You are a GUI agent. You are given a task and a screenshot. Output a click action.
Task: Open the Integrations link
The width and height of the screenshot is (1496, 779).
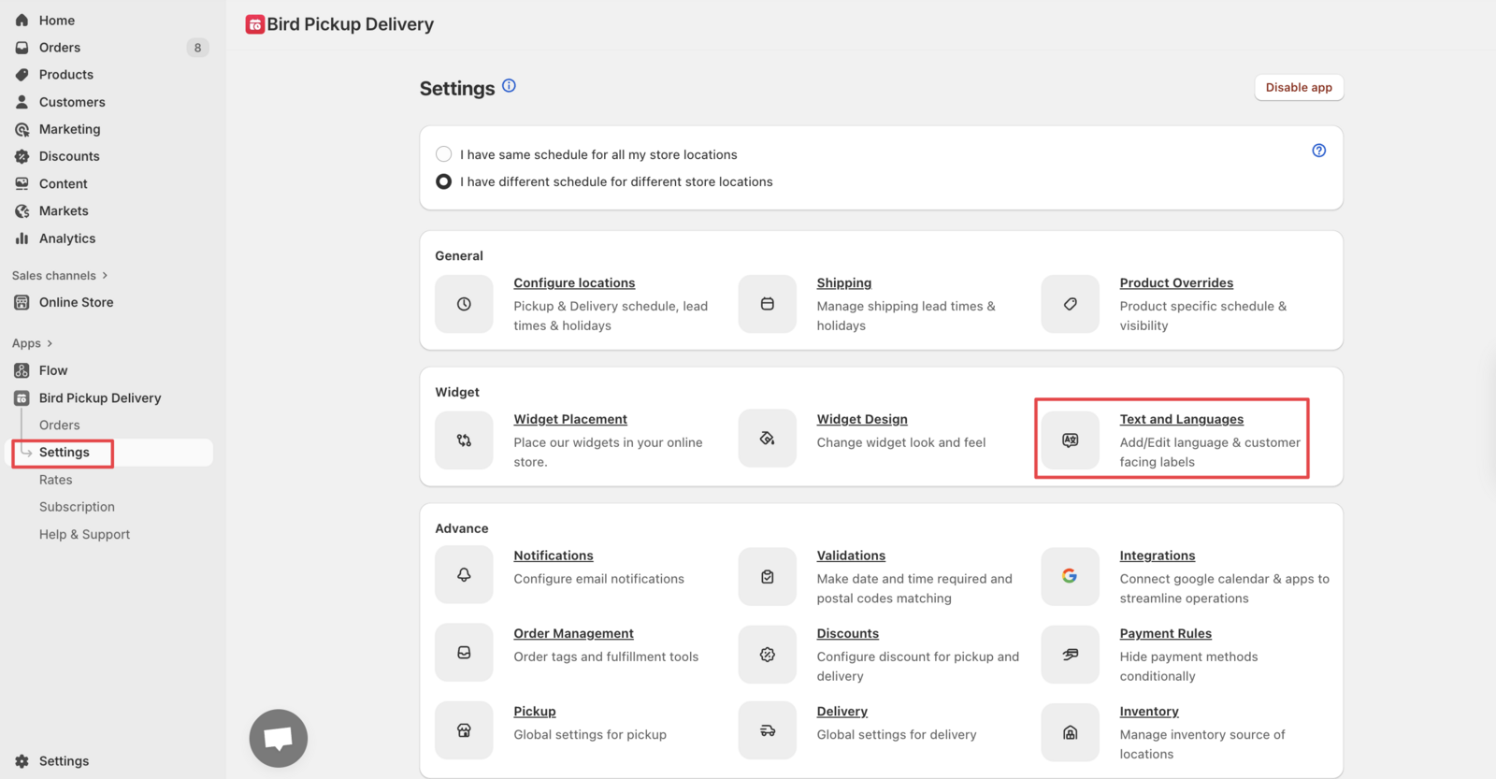pos(1158,555)
